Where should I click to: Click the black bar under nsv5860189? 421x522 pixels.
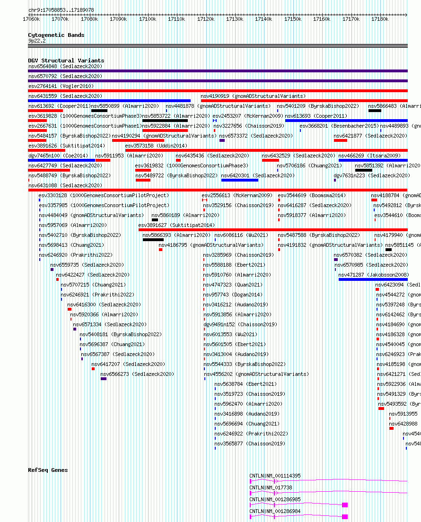click(x=155, y=220)
